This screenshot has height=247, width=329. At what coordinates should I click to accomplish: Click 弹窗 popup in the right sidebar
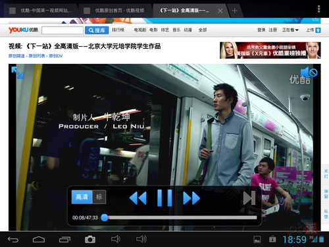pos(326,194)
